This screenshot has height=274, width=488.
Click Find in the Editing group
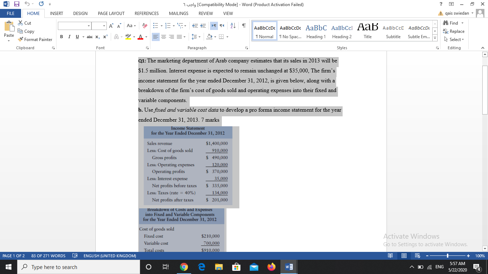pyautogui.click(x=452, y=23)
